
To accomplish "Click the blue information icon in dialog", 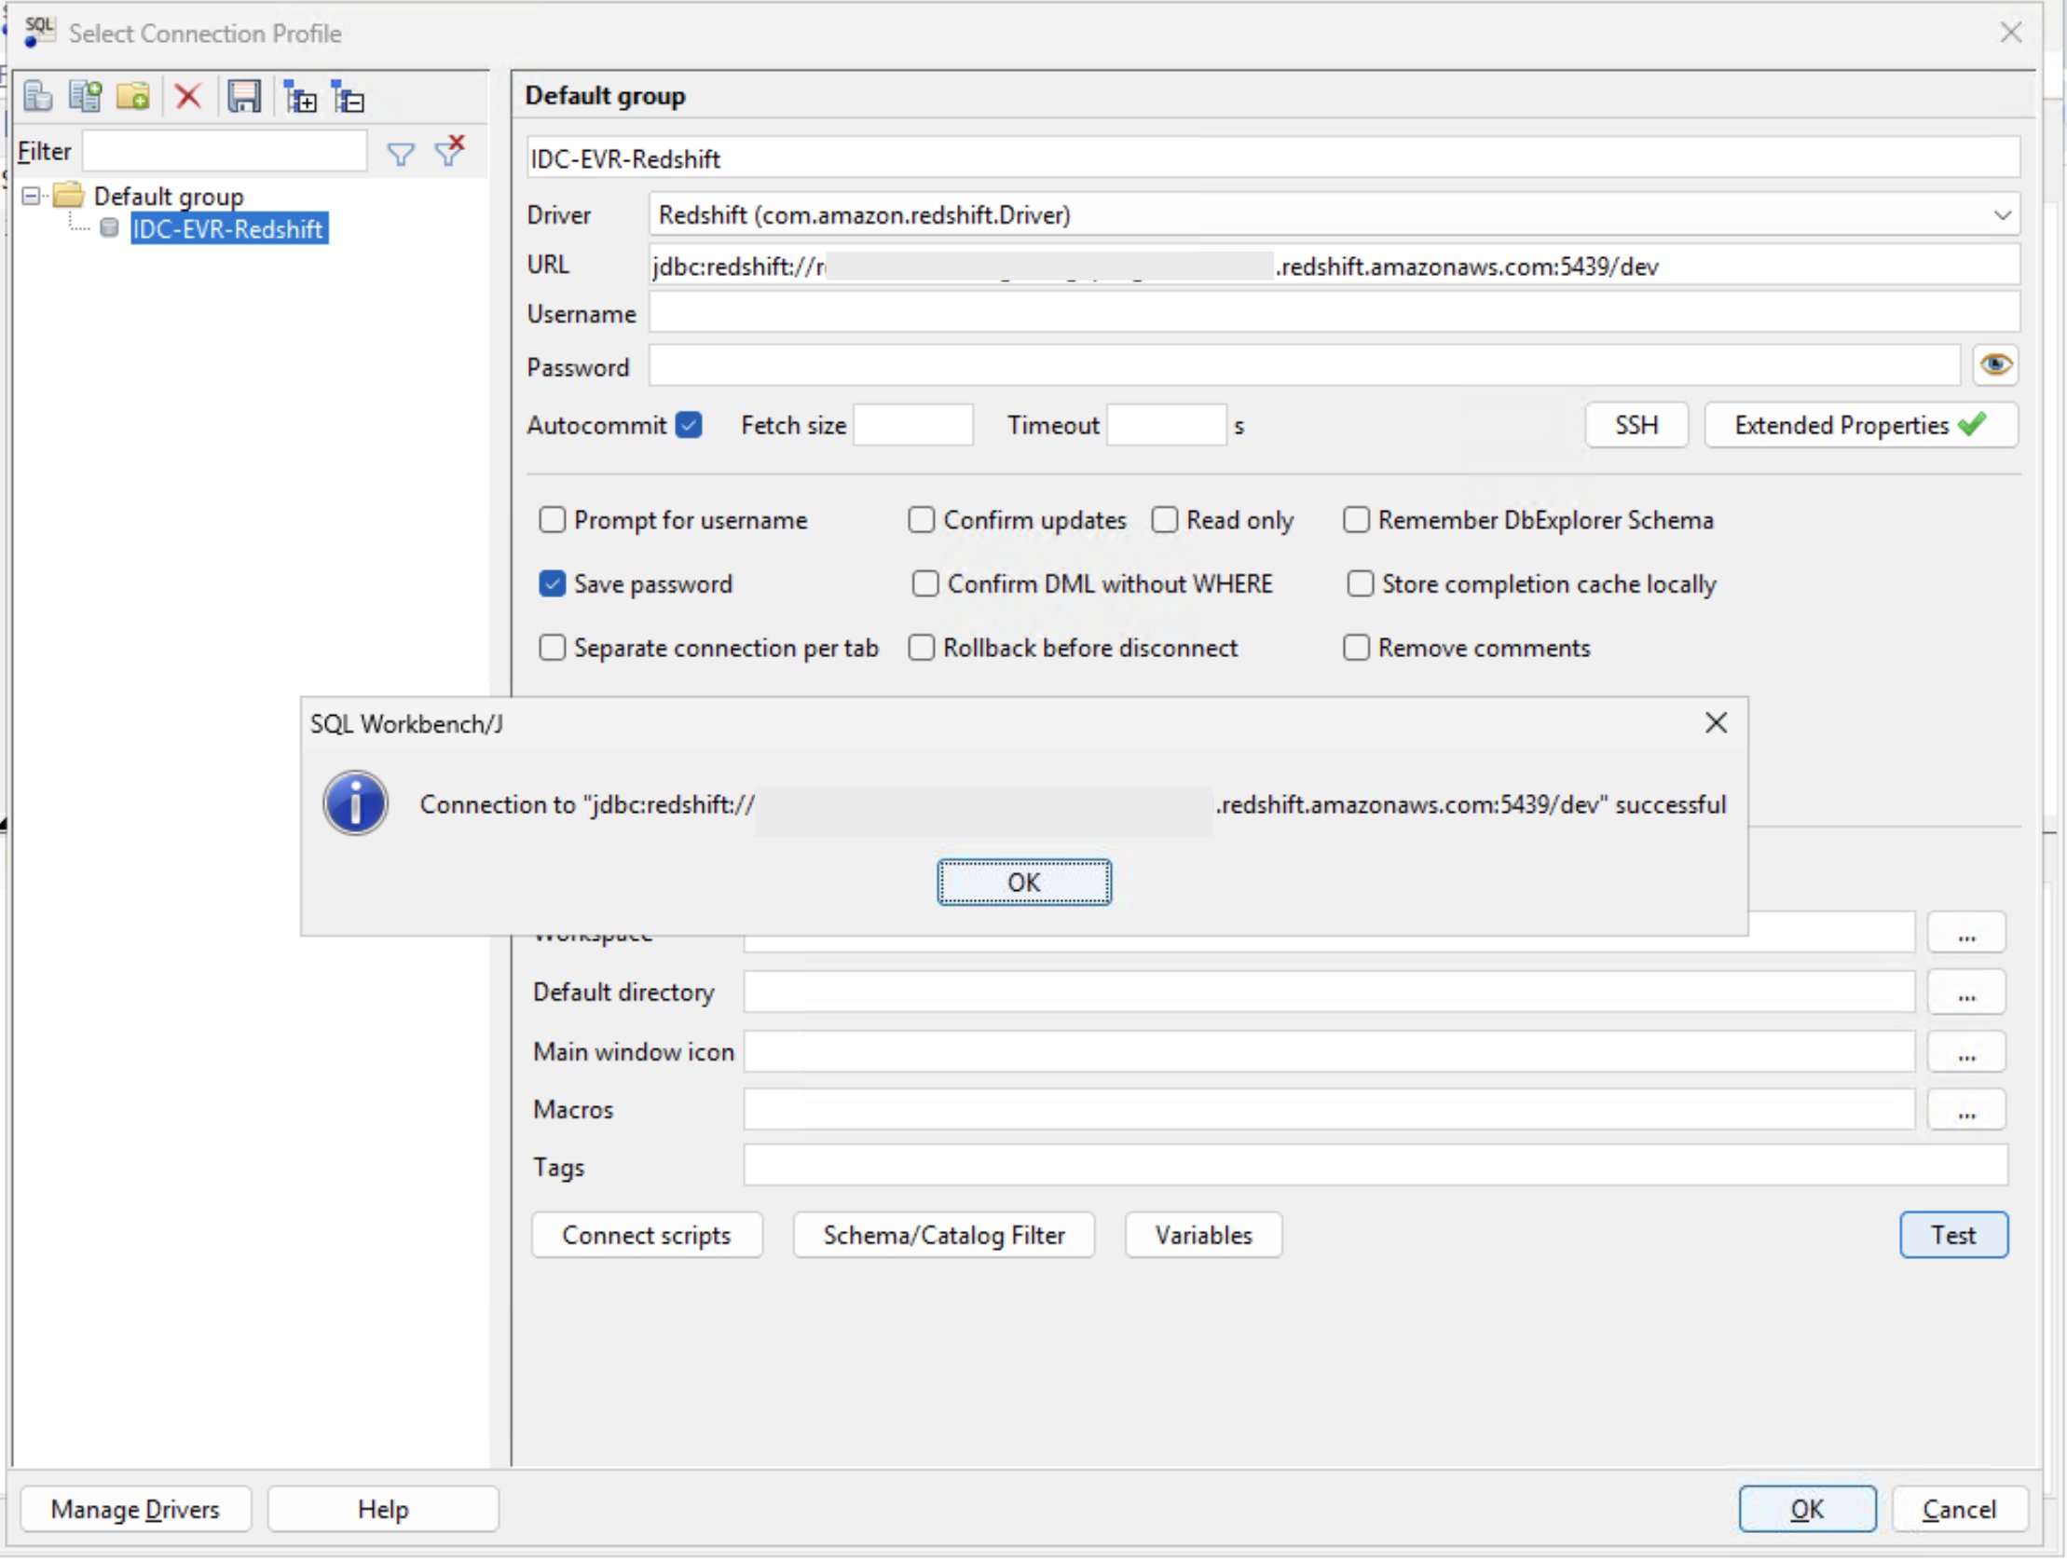I will click(356, 804).
